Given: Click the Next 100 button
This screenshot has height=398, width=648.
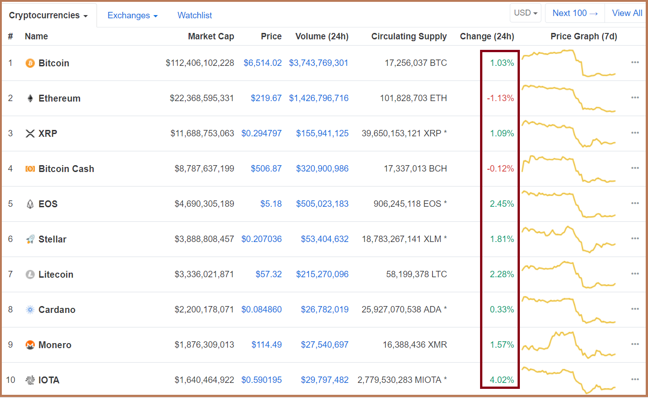Looking at the screenshot, I should [x=575, y=13].
